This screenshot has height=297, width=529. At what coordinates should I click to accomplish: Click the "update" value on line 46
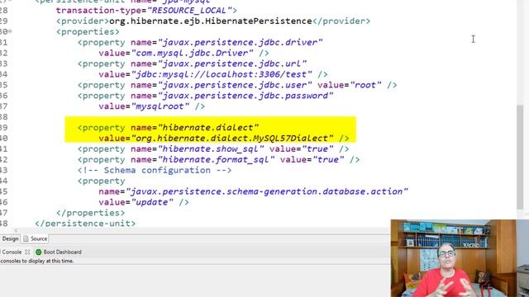tap(152, 202)
